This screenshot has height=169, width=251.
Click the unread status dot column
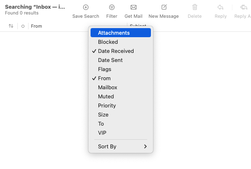point(23,26)
